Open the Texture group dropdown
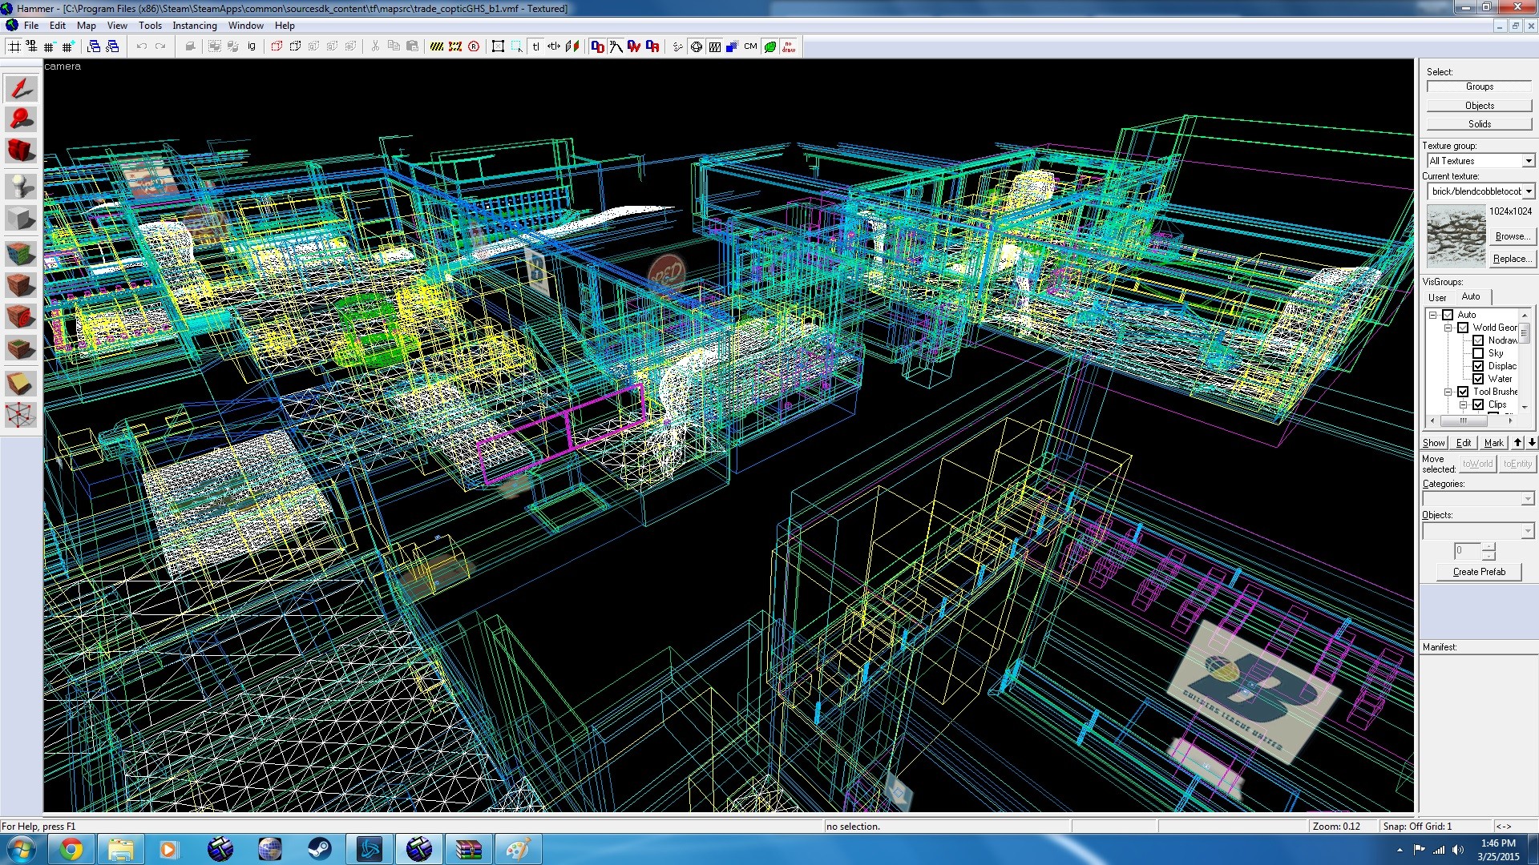The image size is (1539, 865). pyautogui.click(x=1480, y=161)
